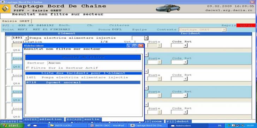Image resolution: width=257 pixels, height=128 pixels.
Task: Click the ESCAPE sortie button
Action: coord(84,119)
